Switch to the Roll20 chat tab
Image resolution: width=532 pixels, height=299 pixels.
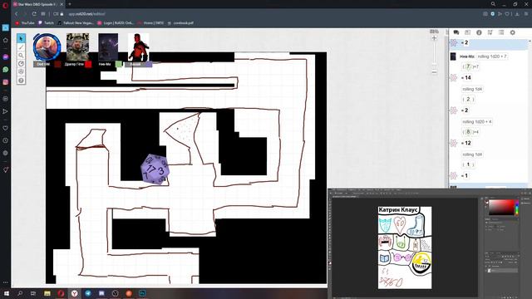click(456, 32)
